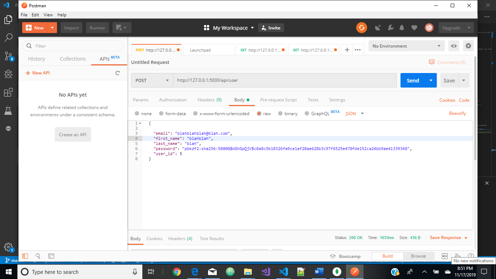Open the Authorization tab
Screen dimensions: 496x279
pyautogui.click(x=173, y=100)
